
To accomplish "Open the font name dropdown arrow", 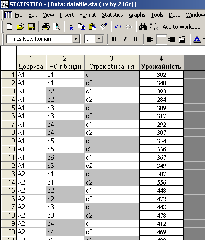I will pos(75,39).
